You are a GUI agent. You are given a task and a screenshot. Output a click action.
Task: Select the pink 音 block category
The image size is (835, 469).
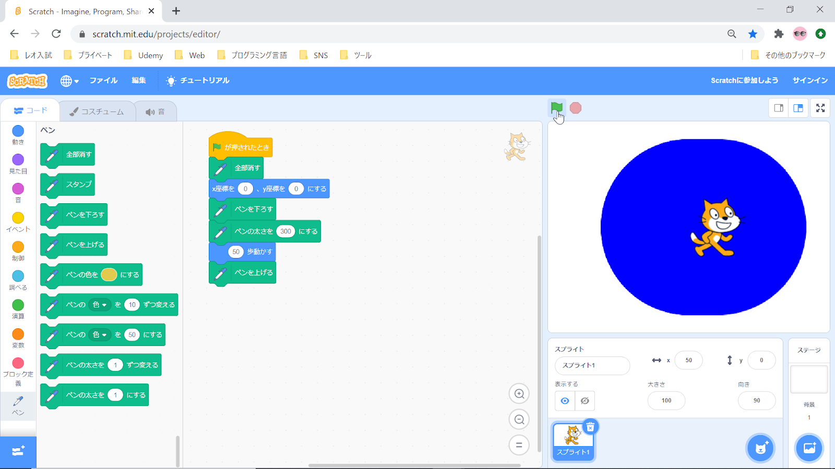pos(18,193)
